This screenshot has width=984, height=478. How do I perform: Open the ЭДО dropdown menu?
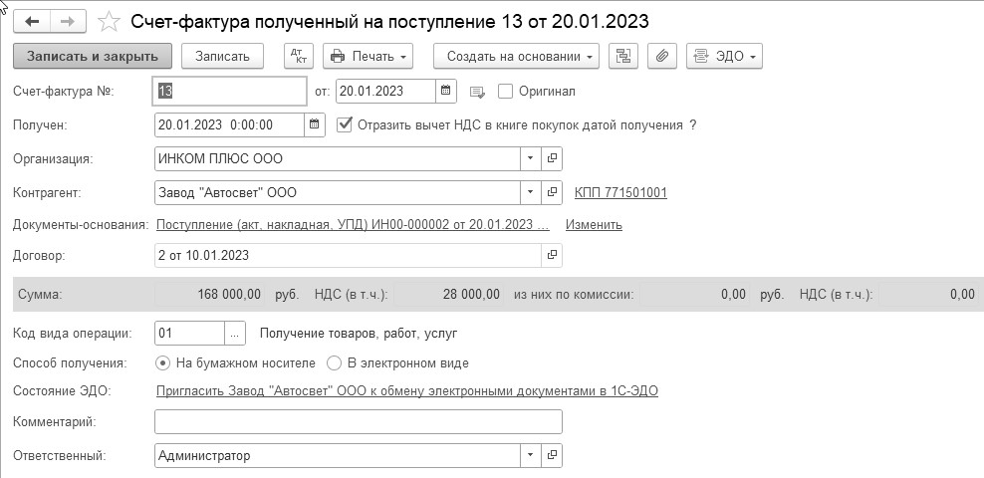(x=725, y=56)
